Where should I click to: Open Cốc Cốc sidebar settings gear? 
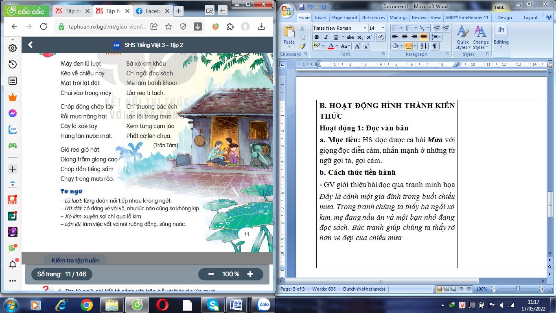13,48
